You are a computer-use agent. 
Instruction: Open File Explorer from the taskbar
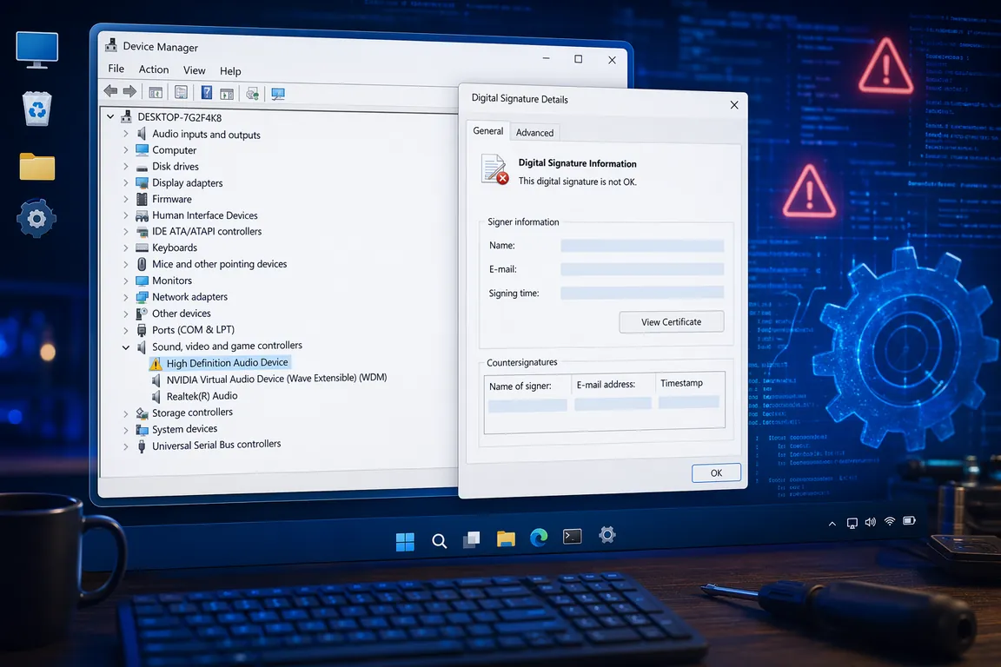506,539
